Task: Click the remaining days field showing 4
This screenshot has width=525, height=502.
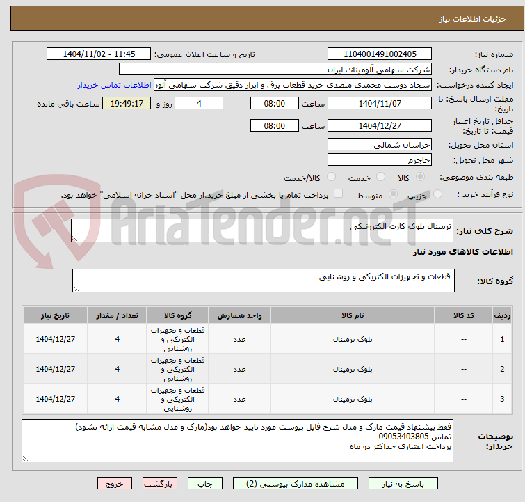Action: click(x=199, y=103)
